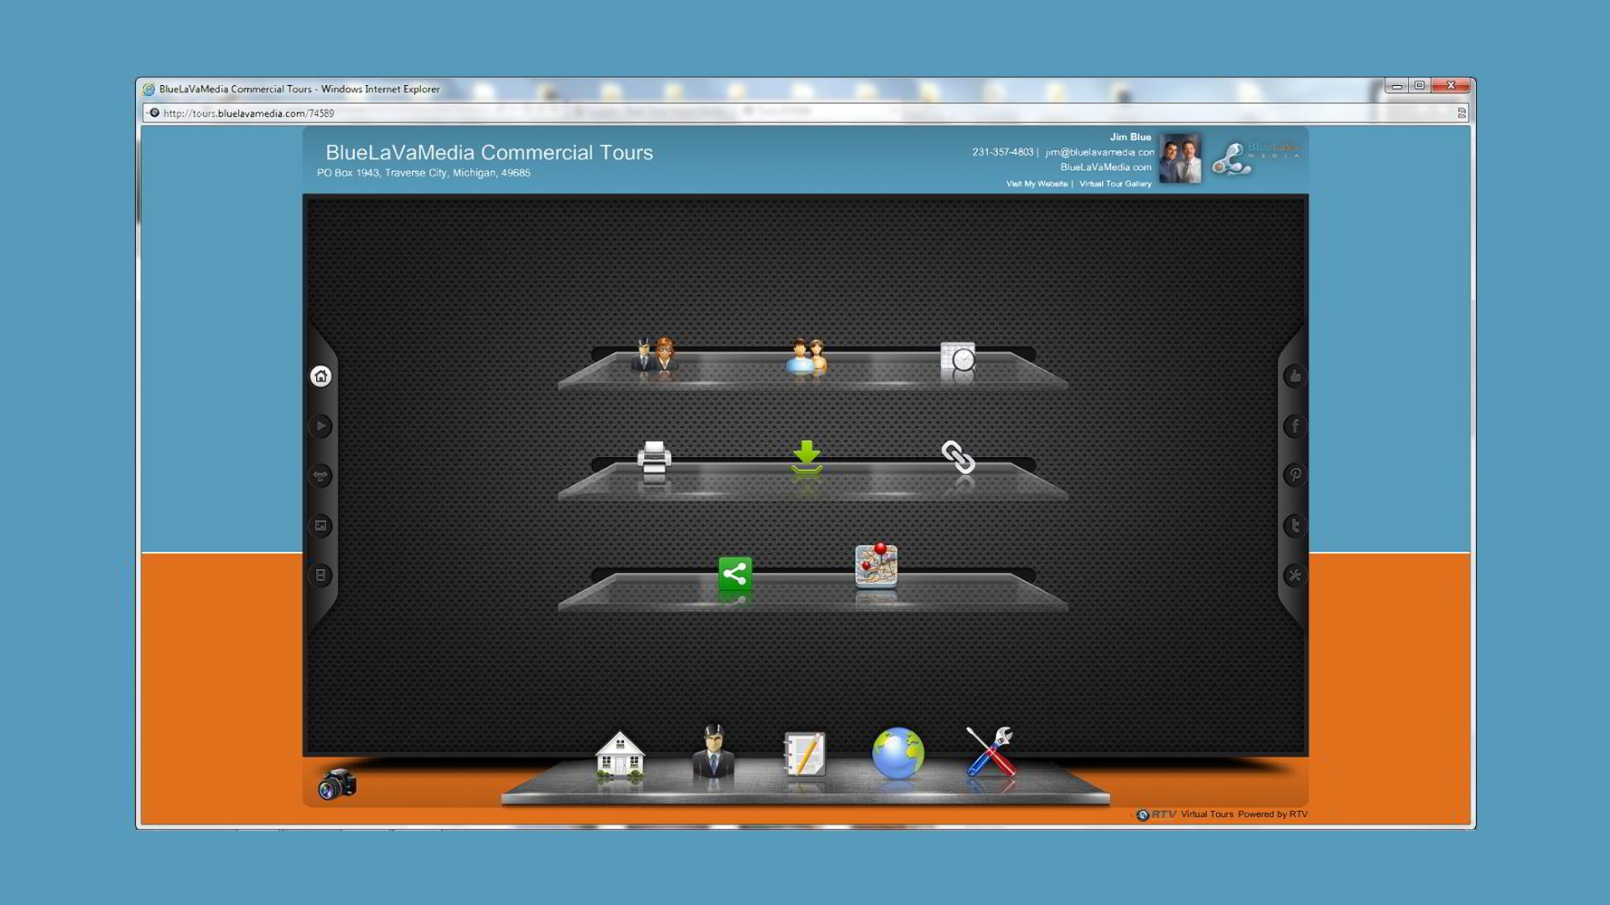Click the RTV Virtual Tours powered-by link
The height and width of the screenshot is (905, 1610).
[x=1222, y=814]
